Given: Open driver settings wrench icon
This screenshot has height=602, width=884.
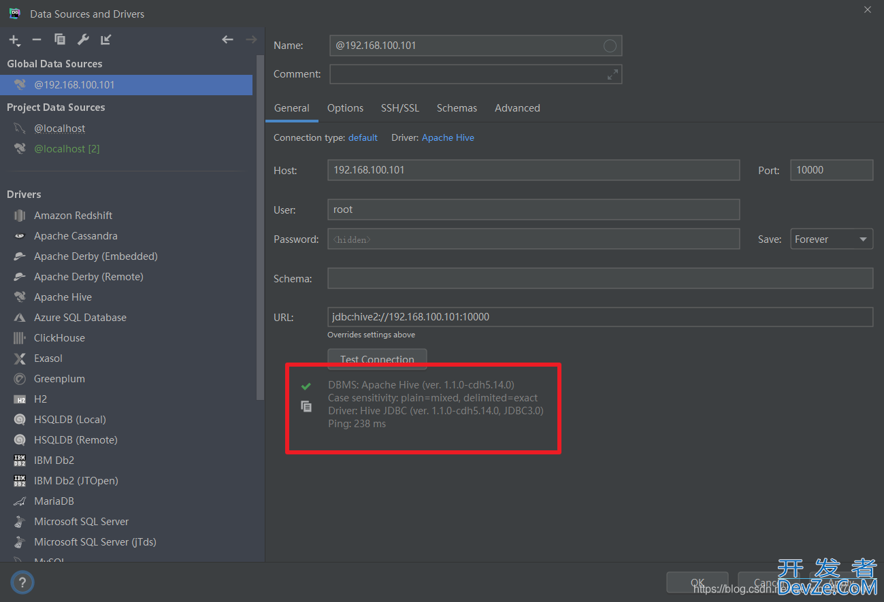Looking at the screenshot, I should (x=83, y=39).
